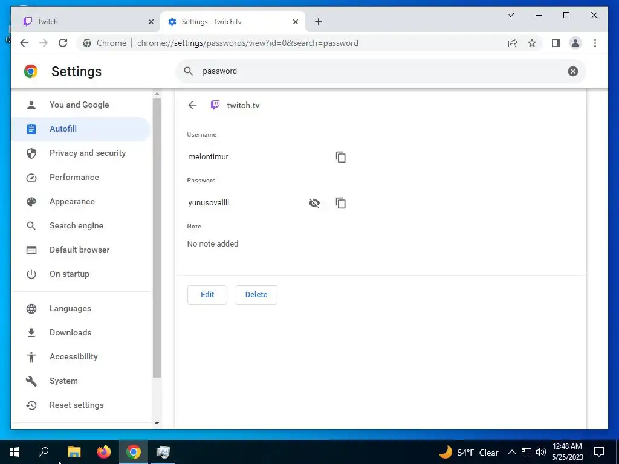Click the sidebar scrollbar thumb
This screenshot has height=464, width=619.
157,238
